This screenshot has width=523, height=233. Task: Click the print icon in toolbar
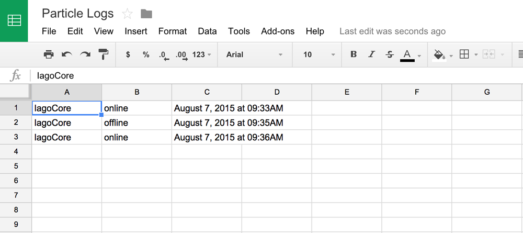click(x=49, y=54)
